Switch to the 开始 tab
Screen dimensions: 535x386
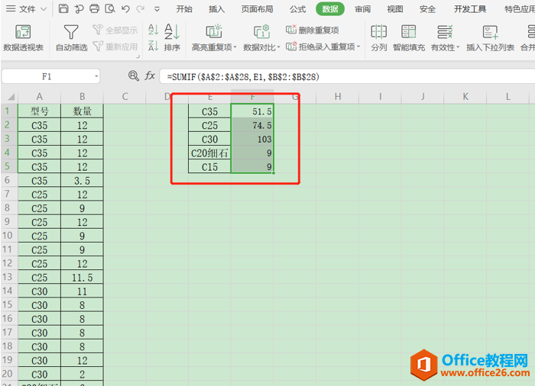click(184, 9)
